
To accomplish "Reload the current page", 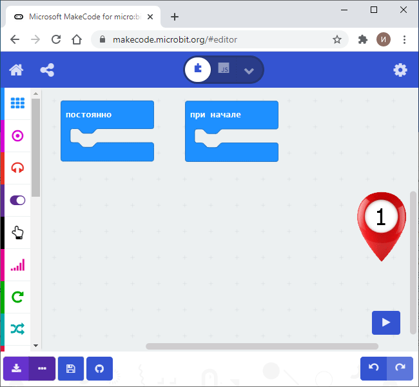I will click(x=56, y=39).
